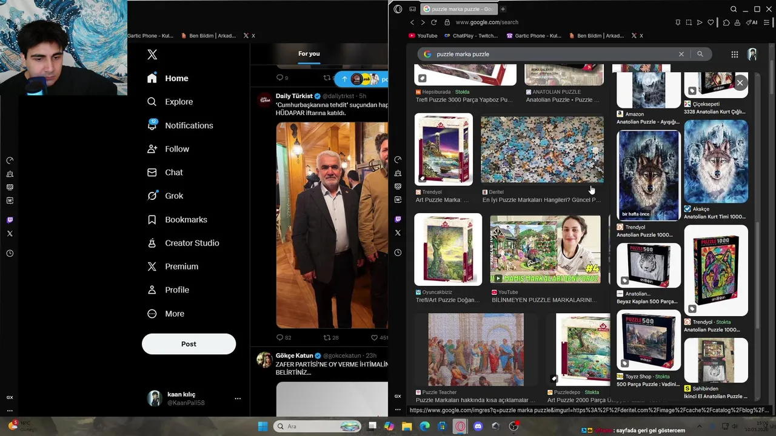This screenshot has width=776, height=436.
Task: Open the BİLİNMEYEN PUZZLE MARKALARINI YouTube result
Action: [x=544, y=300]
